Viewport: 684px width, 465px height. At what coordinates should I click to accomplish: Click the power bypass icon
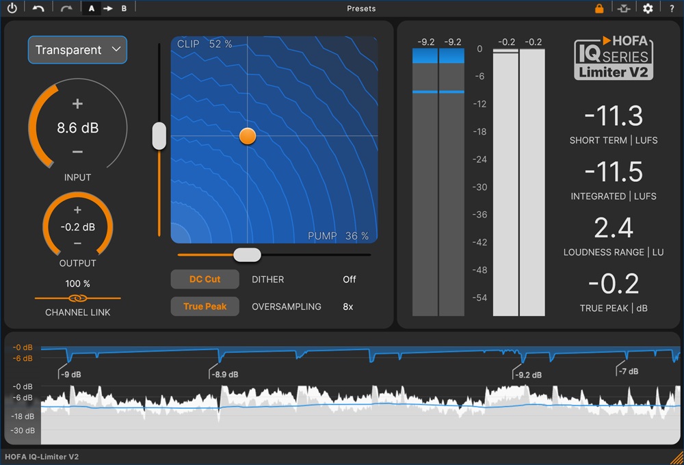12,8
